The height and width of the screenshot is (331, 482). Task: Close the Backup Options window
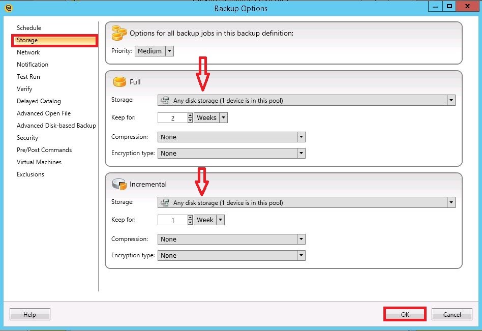tap(467, 7)
